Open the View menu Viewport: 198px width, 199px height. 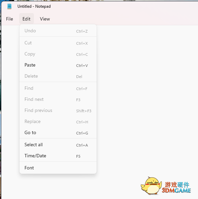[45, 19]
